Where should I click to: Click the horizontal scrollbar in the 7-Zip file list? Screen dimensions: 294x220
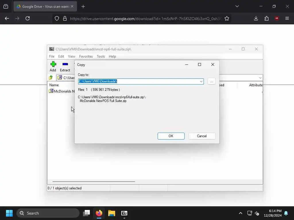coord(94,181)
